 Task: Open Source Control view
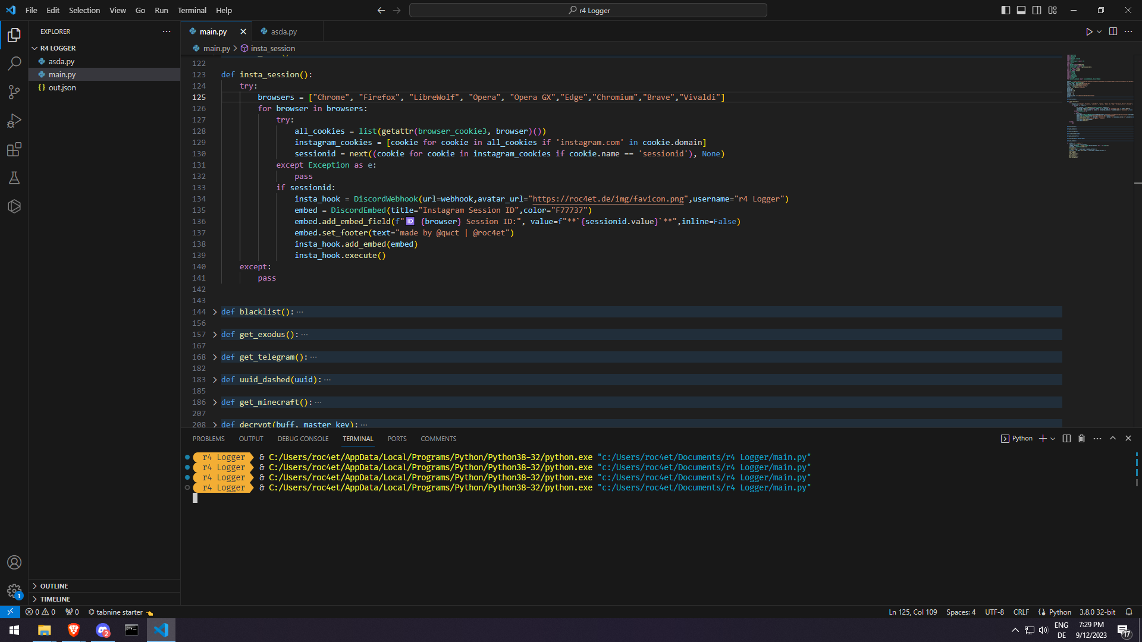[x=14, y=92]
